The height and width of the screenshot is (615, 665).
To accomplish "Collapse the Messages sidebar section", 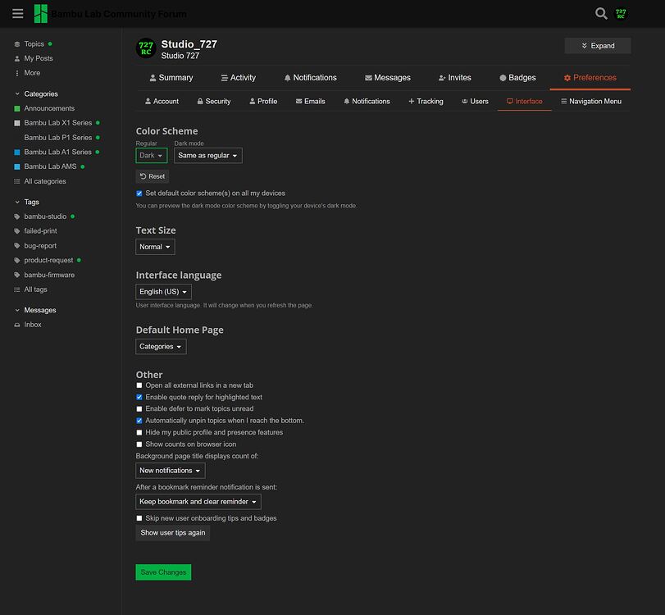I will point(35,310).
